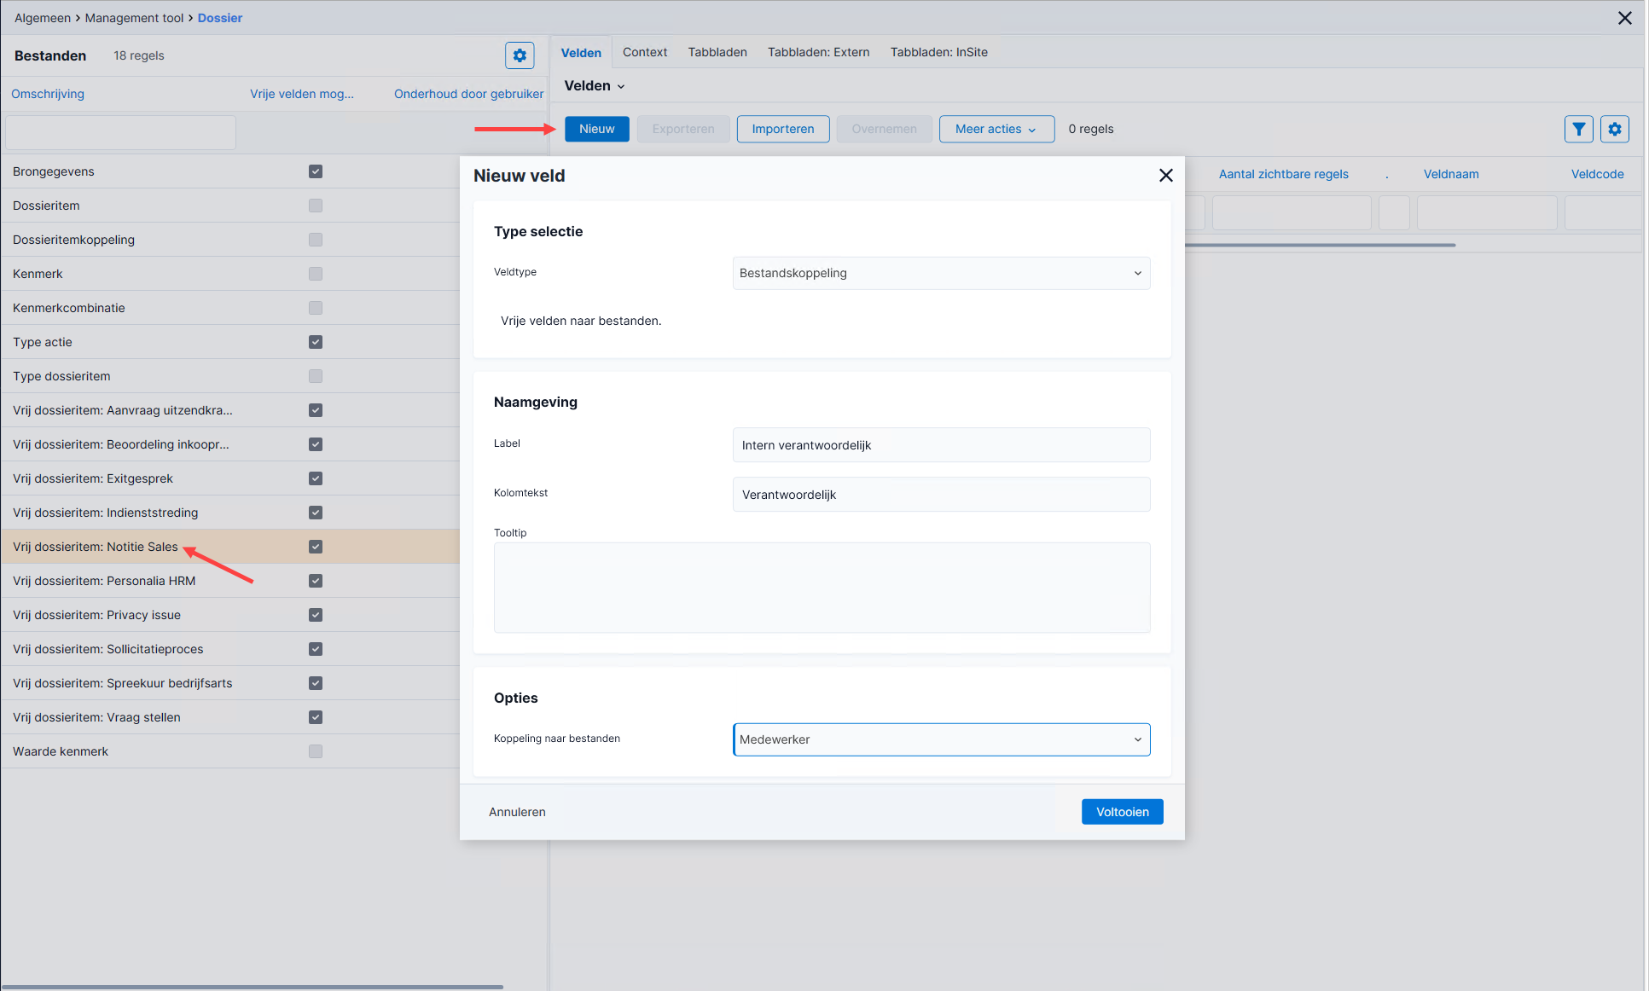Click the Voltooien button
Viewport: 1649px width, 991px height.
click(x=1122, y=812)
